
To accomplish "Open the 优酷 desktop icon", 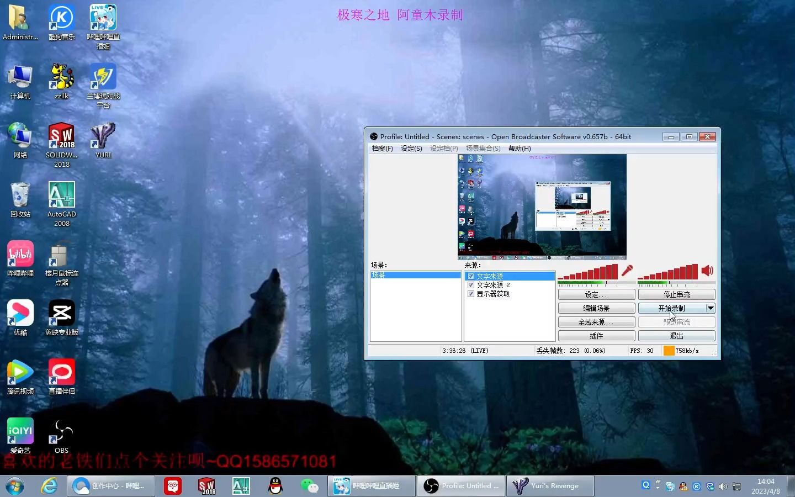I will tap(20, 318).
